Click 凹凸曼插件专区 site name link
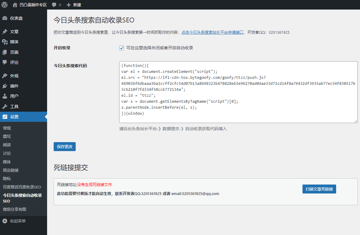 [33, 5]
